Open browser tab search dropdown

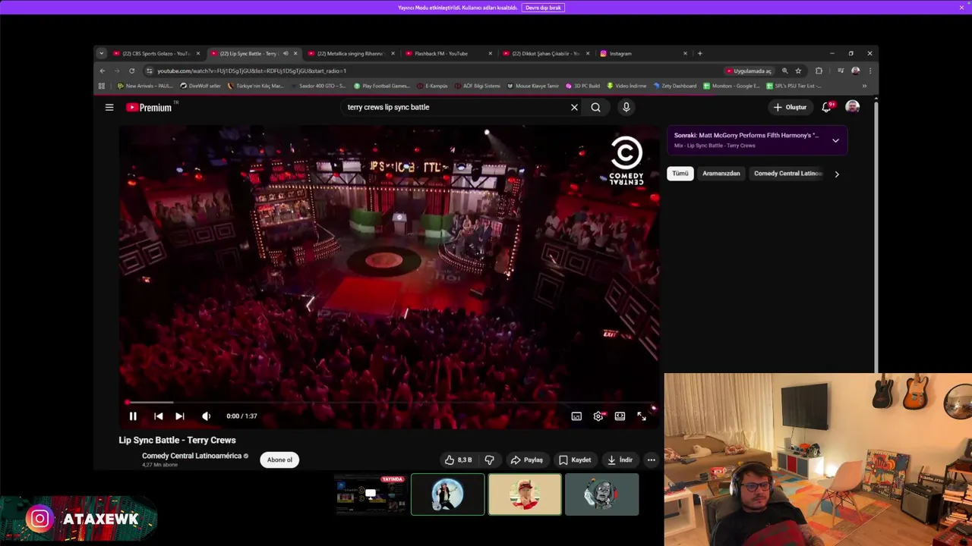(101, 54)
